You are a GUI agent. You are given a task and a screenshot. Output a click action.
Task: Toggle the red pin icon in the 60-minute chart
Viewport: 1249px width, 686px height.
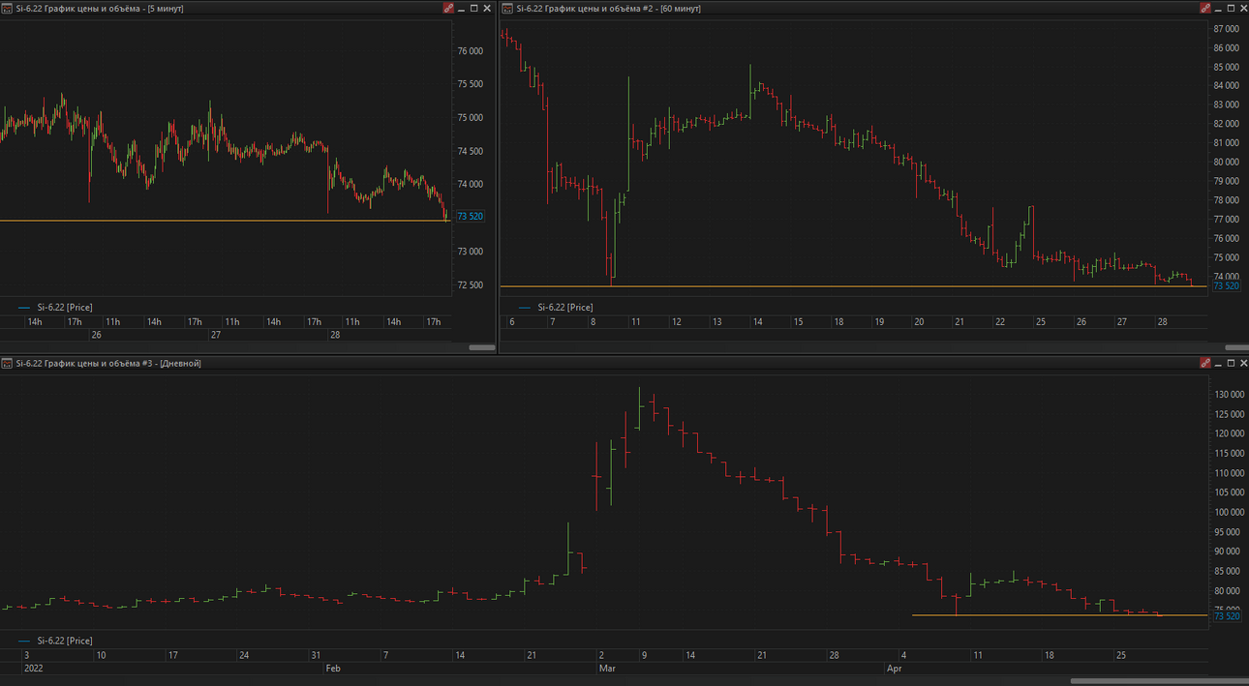[x=1205, y=8]
